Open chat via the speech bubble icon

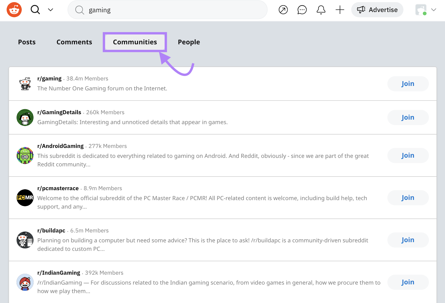(x=302, y=10)
